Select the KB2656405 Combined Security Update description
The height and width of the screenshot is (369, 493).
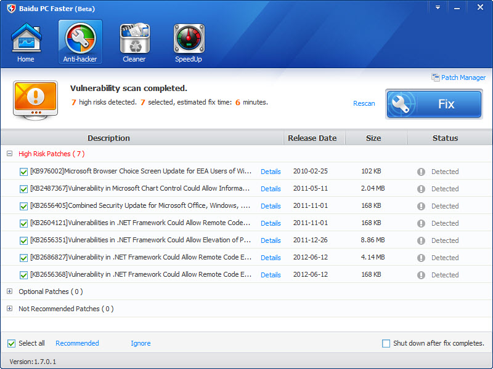141,206
